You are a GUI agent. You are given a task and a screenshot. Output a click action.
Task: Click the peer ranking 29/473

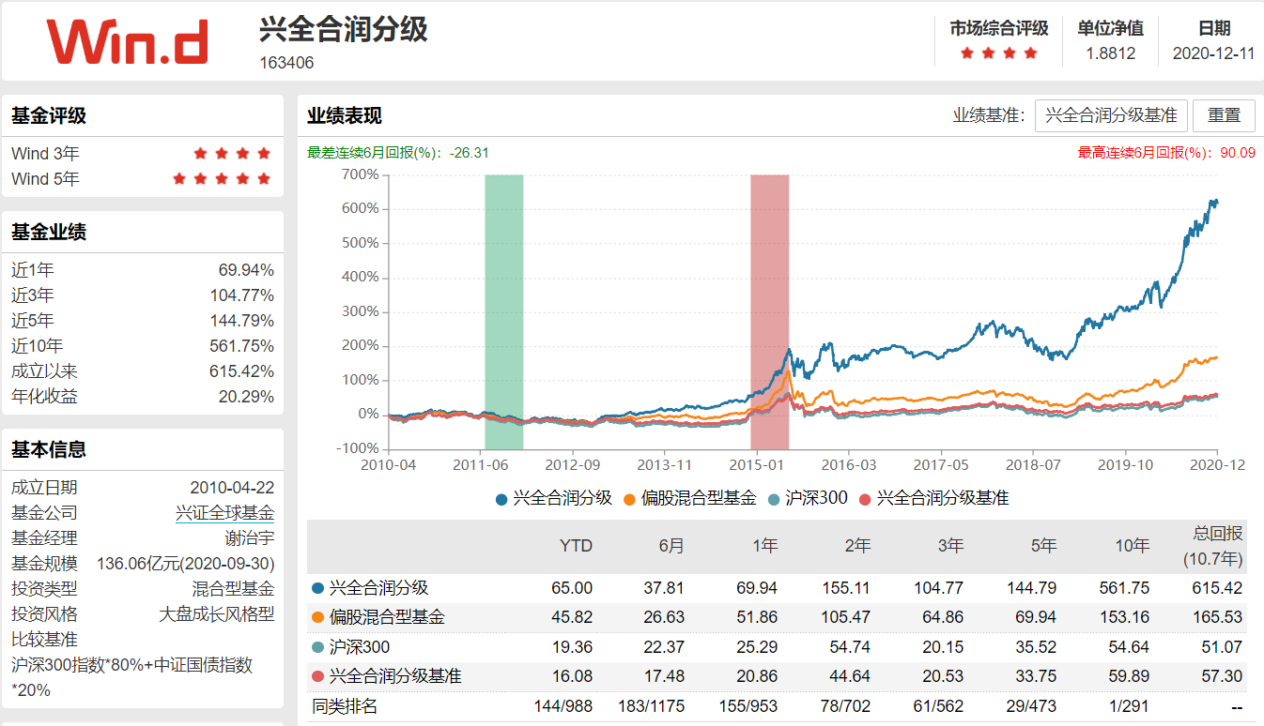(1030, 706)
